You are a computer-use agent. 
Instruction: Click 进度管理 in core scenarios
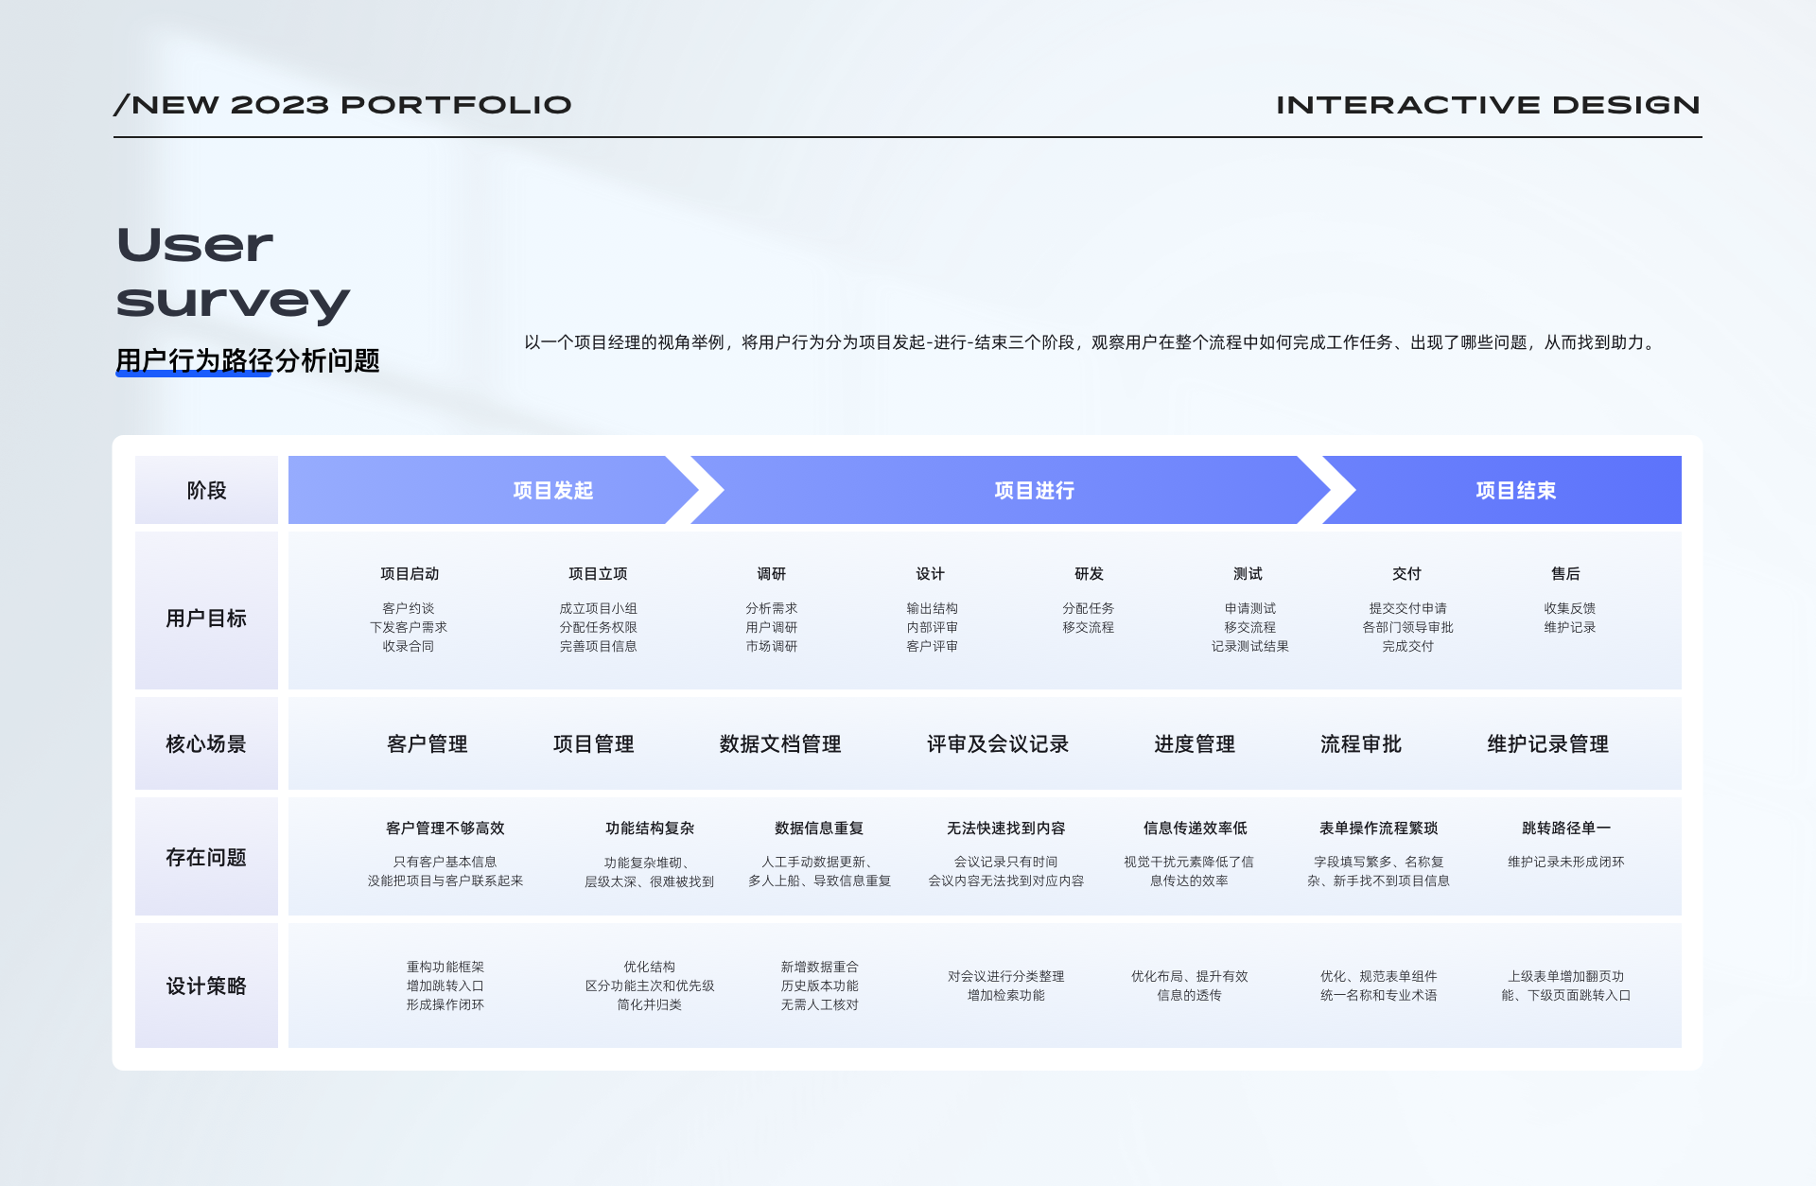1195,744
